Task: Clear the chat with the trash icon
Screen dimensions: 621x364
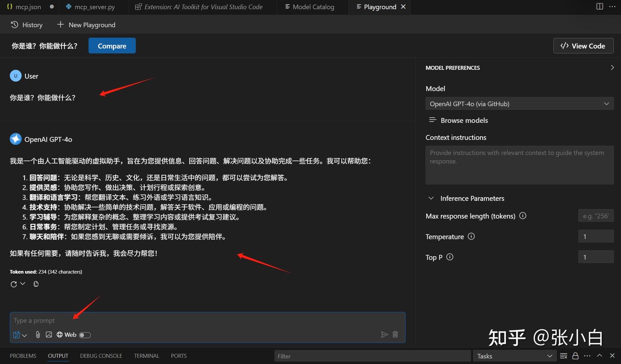Action: [395, 334]
